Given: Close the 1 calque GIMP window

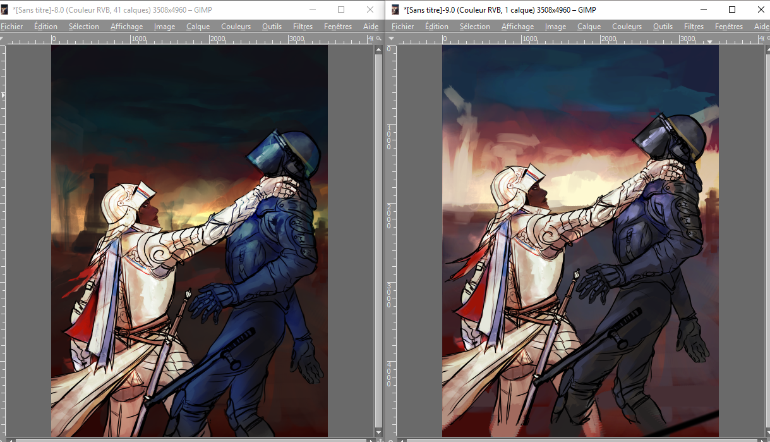Looking at the screenshot, I should coord(760,9).
